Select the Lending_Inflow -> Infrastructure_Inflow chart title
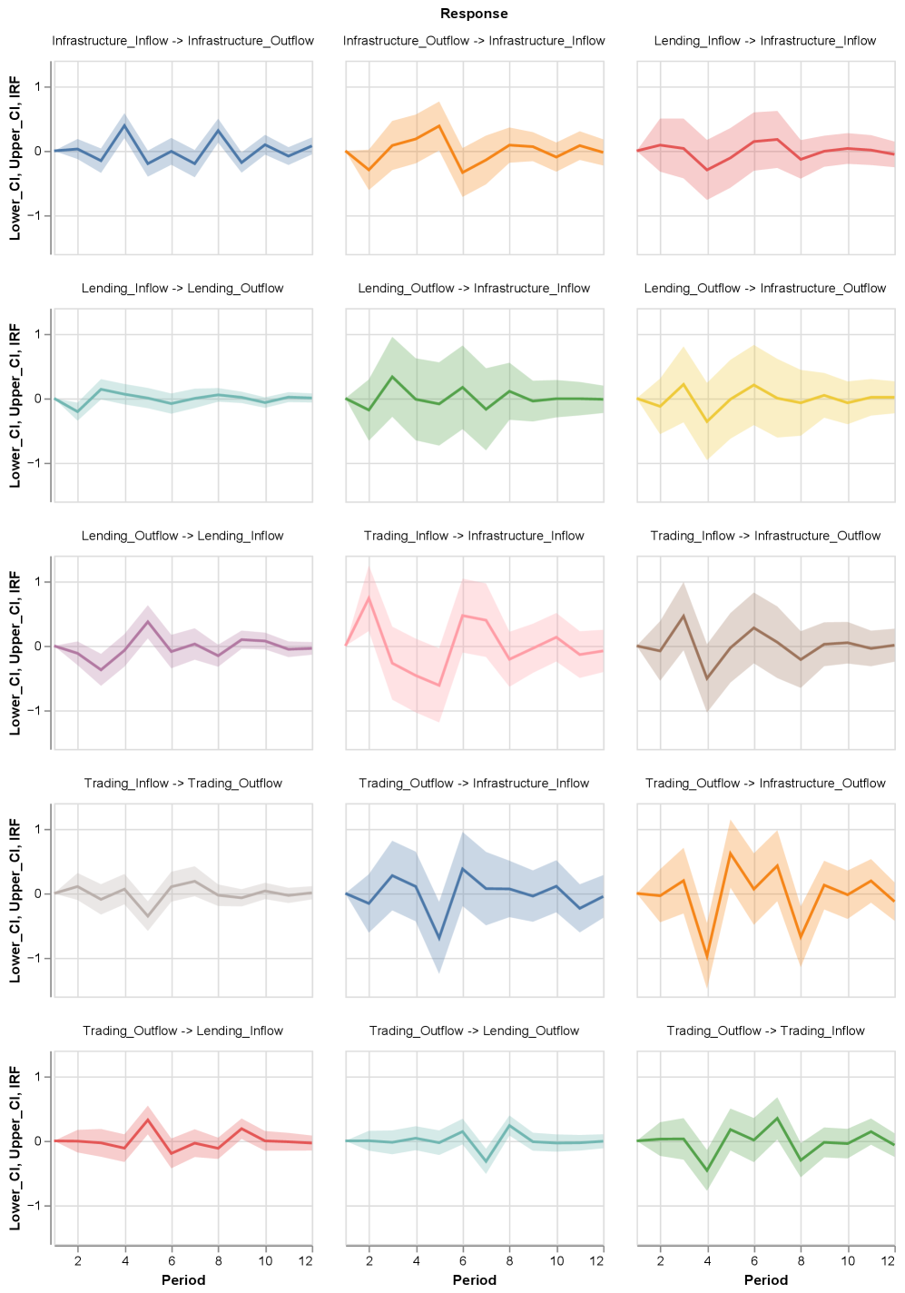Screen dimensions: 905x1293 765,41
